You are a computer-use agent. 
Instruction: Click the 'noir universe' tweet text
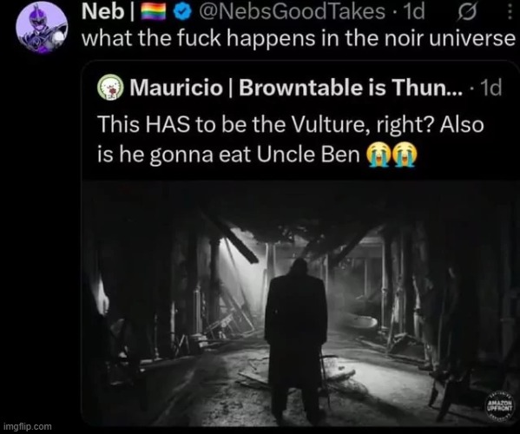(x=299, y=38)
